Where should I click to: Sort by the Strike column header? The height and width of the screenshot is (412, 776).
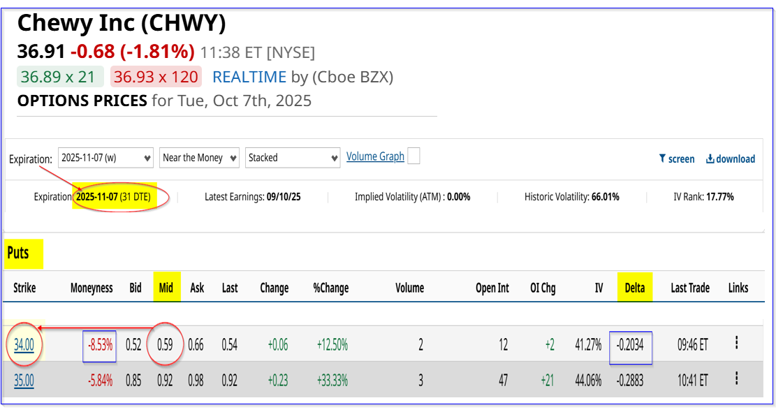(x=24, y=288)
